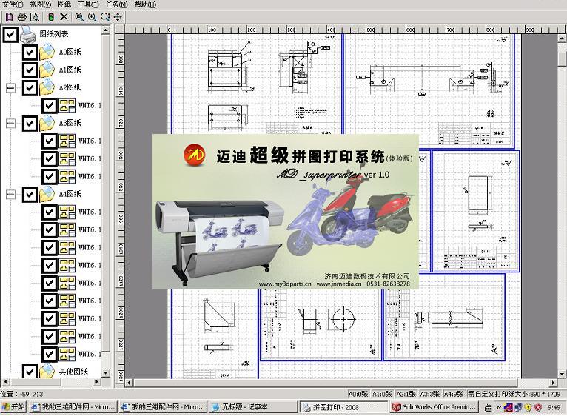The width and height of the screenshot is (567, 416).
Task: Uncheck the A1图纸 checkbox
Action: point(30,70)
